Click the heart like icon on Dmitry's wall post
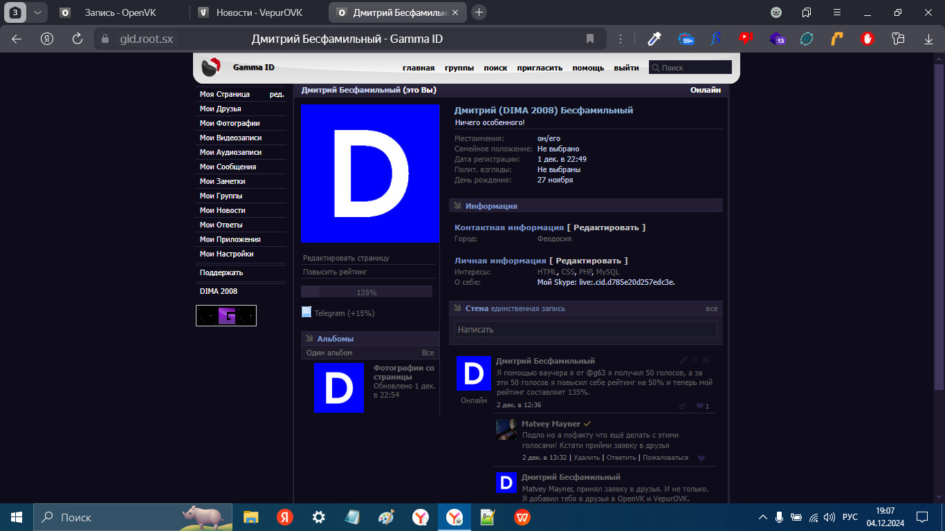 tap(699, 406)
